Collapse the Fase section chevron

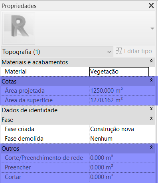click(151, 118)
